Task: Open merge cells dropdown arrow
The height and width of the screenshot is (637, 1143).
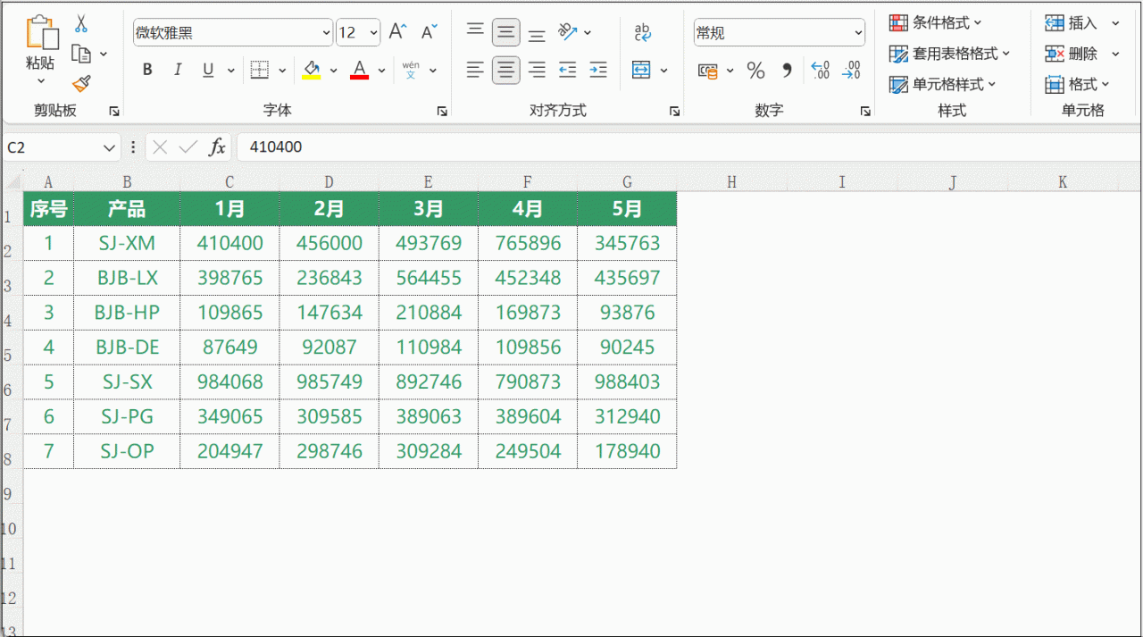Action: click(663, 70)
